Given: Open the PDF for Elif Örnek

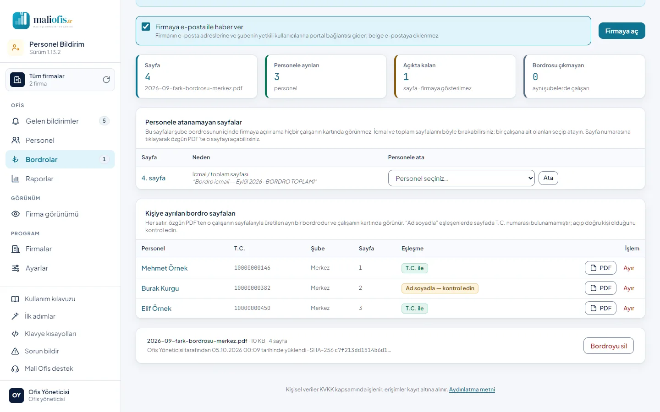Looking at the screenshot, I should pos(600,309).
